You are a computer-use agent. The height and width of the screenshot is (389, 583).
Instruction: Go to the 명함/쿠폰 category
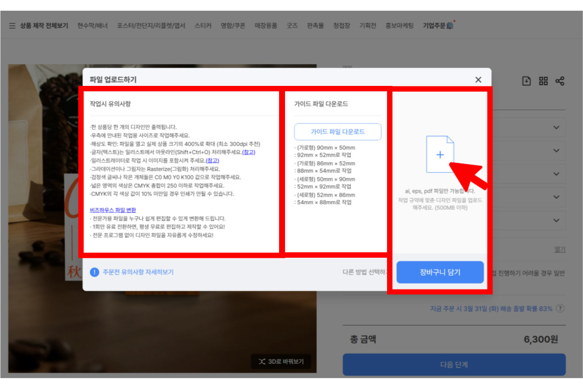coord(233,25)
